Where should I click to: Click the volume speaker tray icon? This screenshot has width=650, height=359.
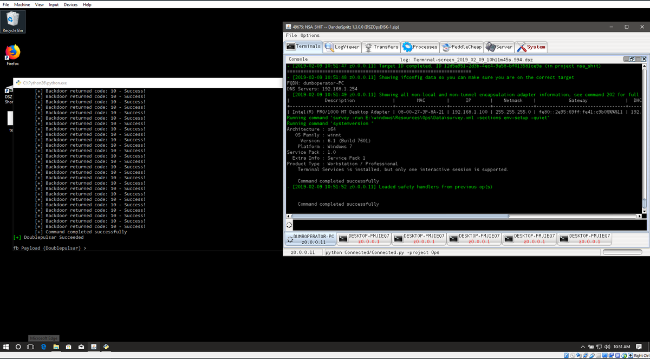tap(607, 347)
